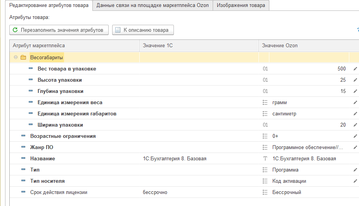
Task: Click list icon next to Программа
Action: click(x=265, y=170)
